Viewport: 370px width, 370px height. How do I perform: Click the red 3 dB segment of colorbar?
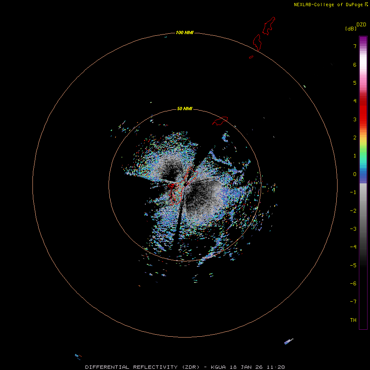363,119
